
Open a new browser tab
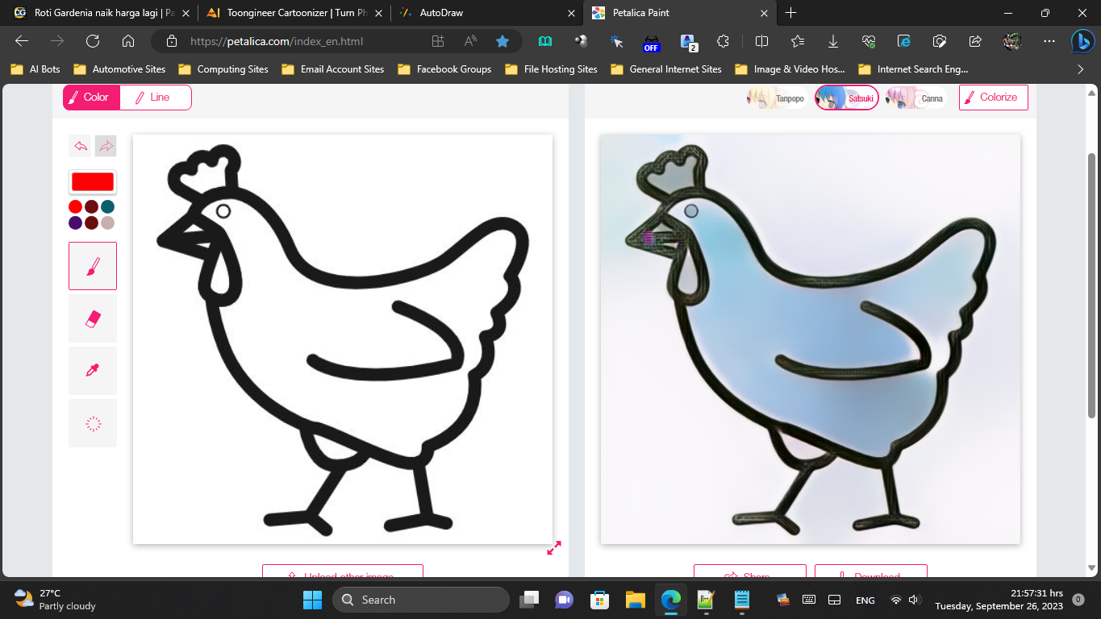790,13
